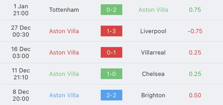Select Brighton team name

(153, 95)
